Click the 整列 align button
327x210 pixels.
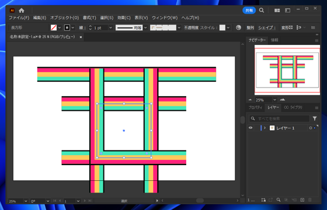pyautogui.click(x=251, y=27)
